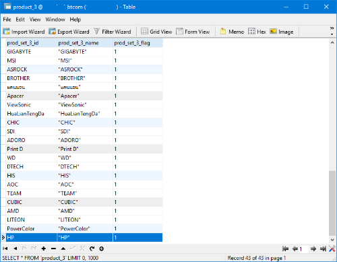Open the Memo viewer
The image size is (337, 262).
tap(232, 32)
